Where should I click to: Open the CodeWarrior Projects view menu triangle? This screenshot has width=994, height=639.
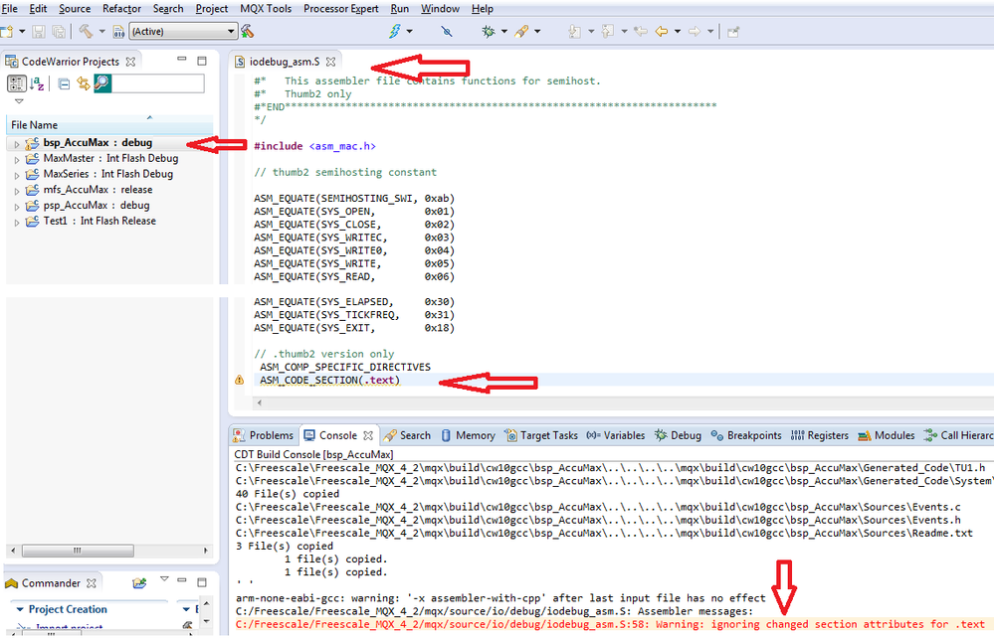pyautogui.click(x=19, y=101)
